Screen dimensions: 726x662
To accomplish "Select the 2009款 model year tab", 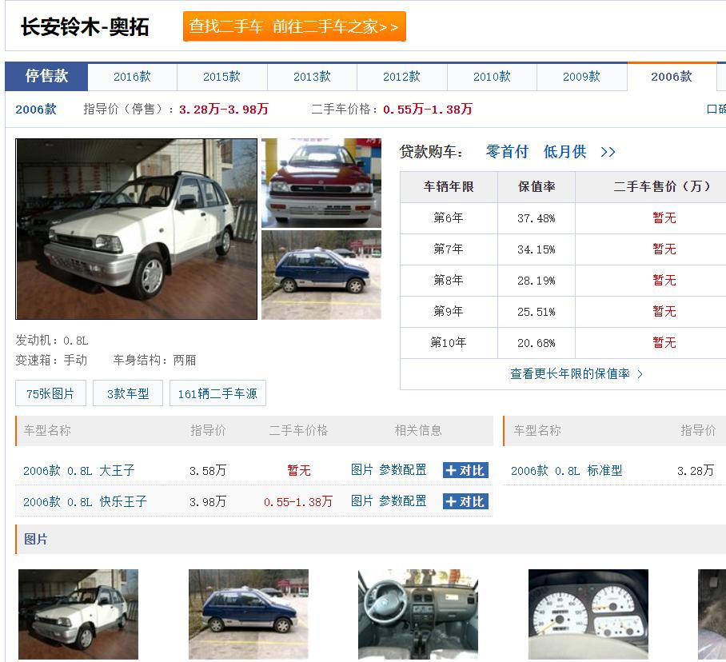I will click(581, 77).
